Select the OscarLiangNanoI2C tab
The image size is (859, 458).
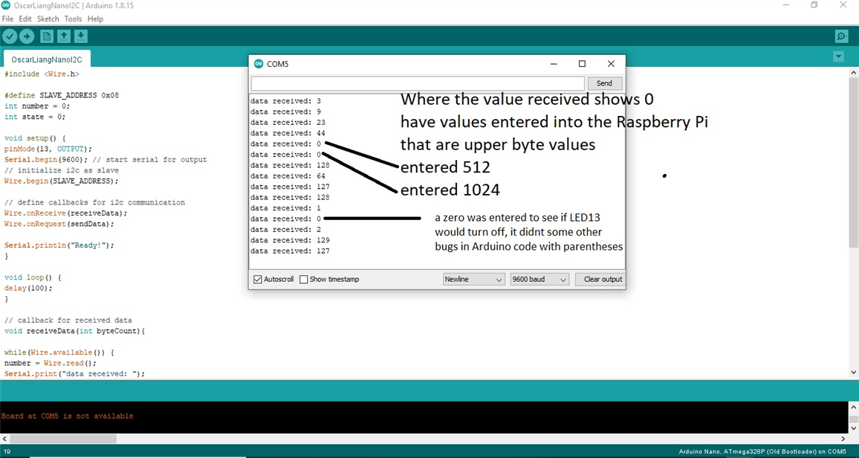[47, 59]
